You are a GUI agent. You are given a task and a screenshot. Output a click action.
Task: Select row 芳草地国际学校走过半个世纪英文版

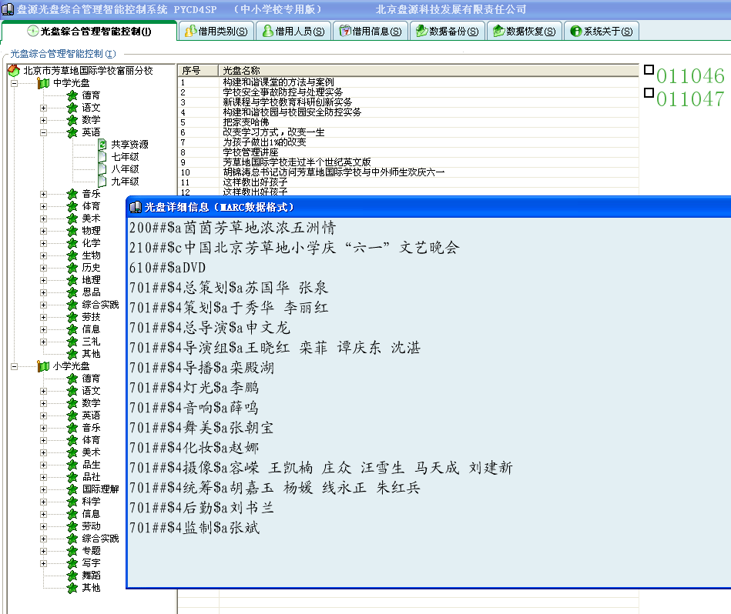tap(408, 162)
